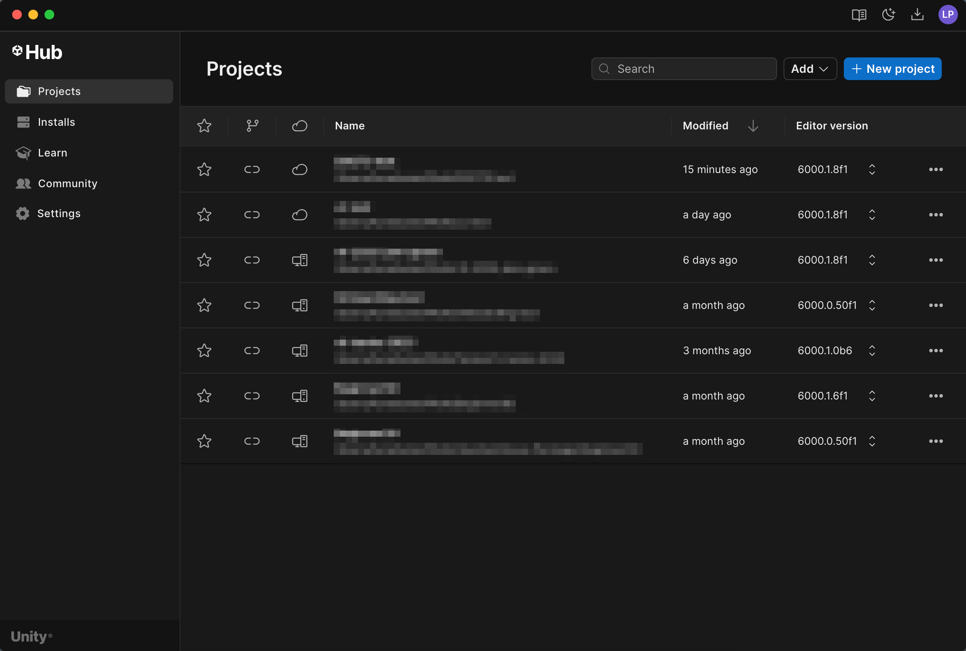Image resolution: width=966 pixels, height=651 pixels.
Task: Open the Unity Hub documentation icon
Action: tap(858, 15)
